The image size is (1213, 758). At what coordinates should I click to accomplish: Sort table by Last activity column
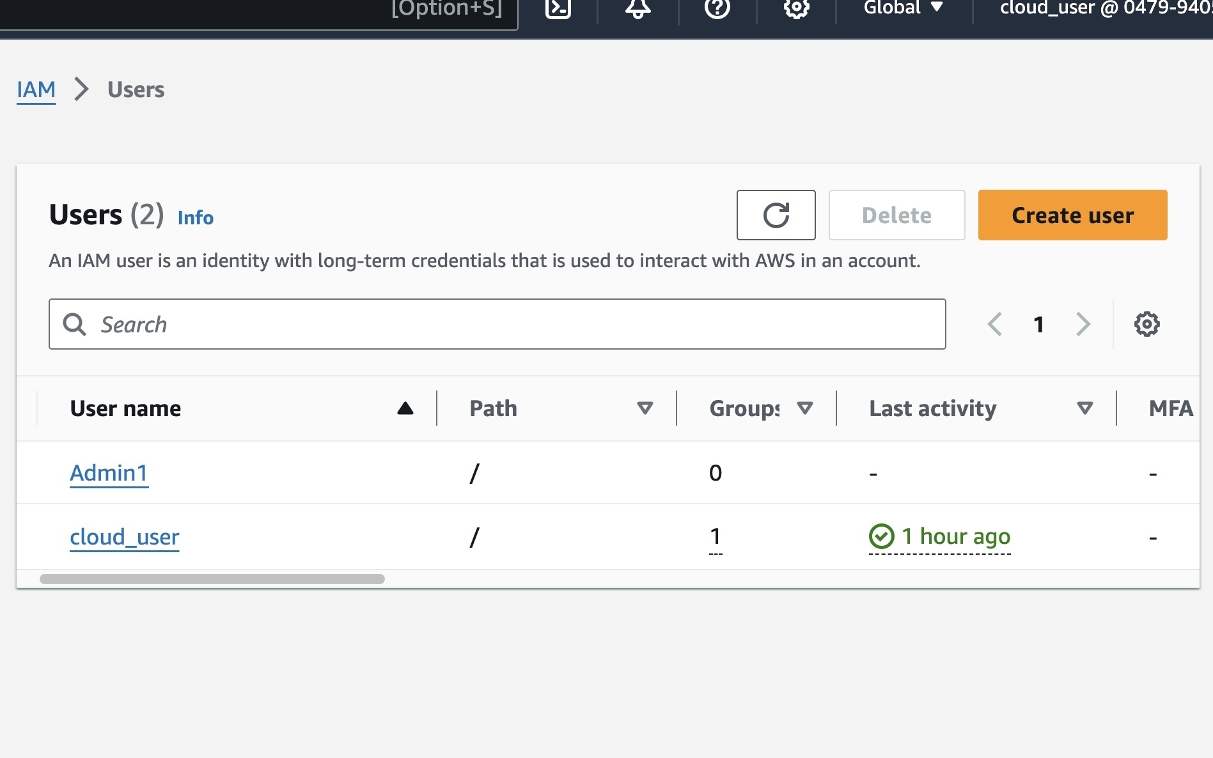[1084, 408]
